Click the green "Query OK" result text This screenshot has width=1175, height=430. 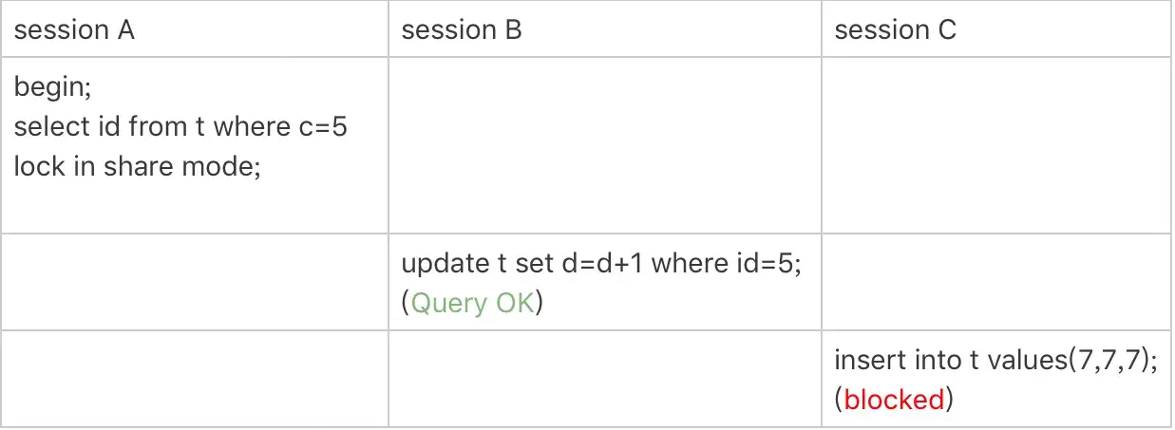[x=472, y=304]
